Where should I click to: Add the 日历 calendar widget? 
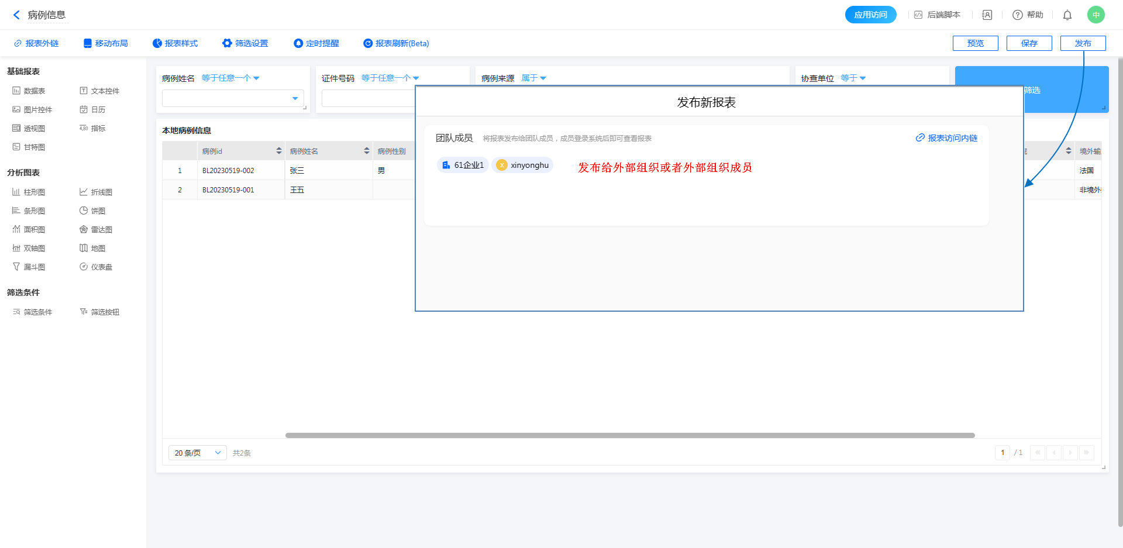[92, 109]
